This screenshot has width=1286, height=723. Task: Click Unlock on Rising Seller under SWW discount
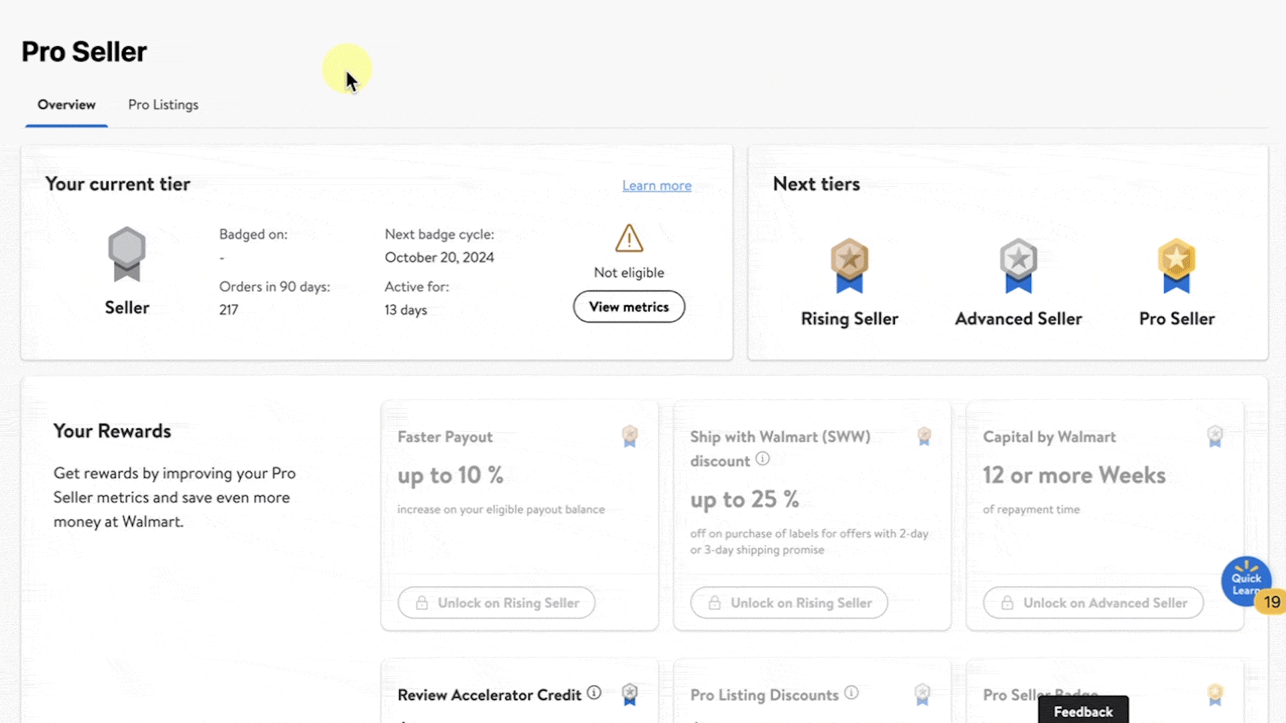coord(789,603)
